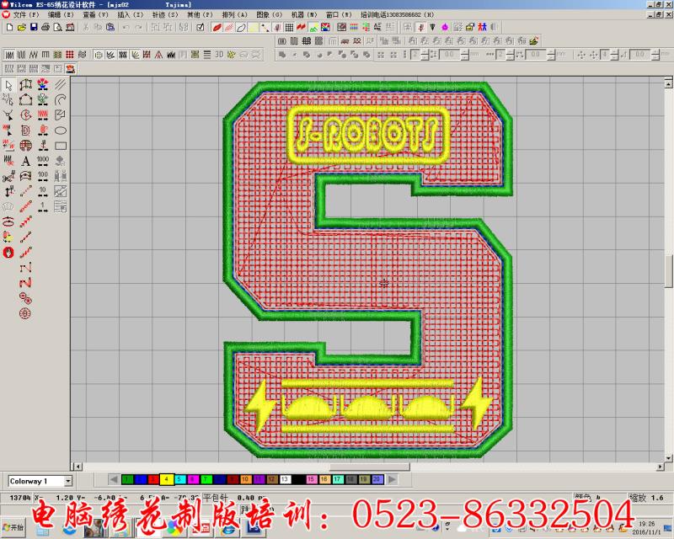Toggle the 3D view button
This screenshot has width=674, height=539.
click(x=218, y=55)
